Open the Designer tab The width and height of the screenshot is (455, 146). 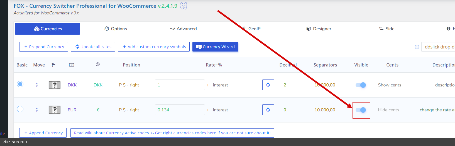click(319, 29)
